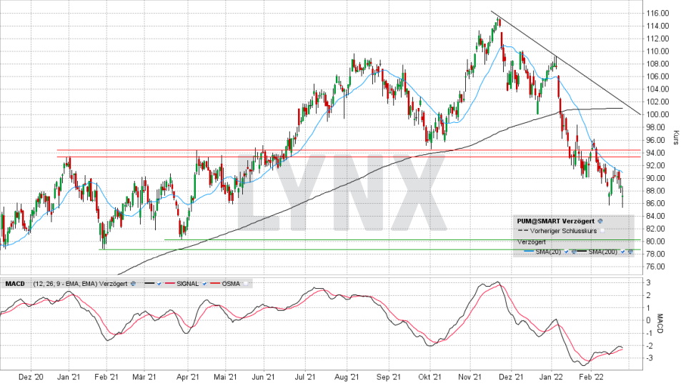Open the MACD indicator settings icon

(133, 283)
